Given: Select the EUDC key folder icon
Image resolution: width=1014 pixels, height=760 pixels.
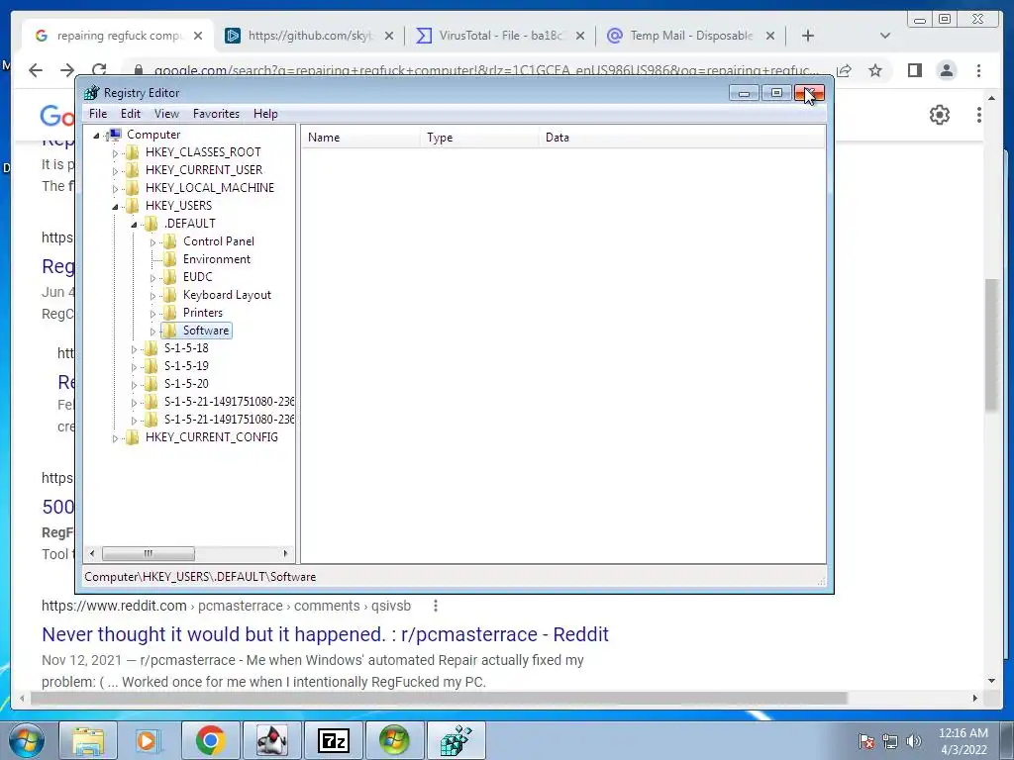Looking at the screenshot, I should click(169, 277).
